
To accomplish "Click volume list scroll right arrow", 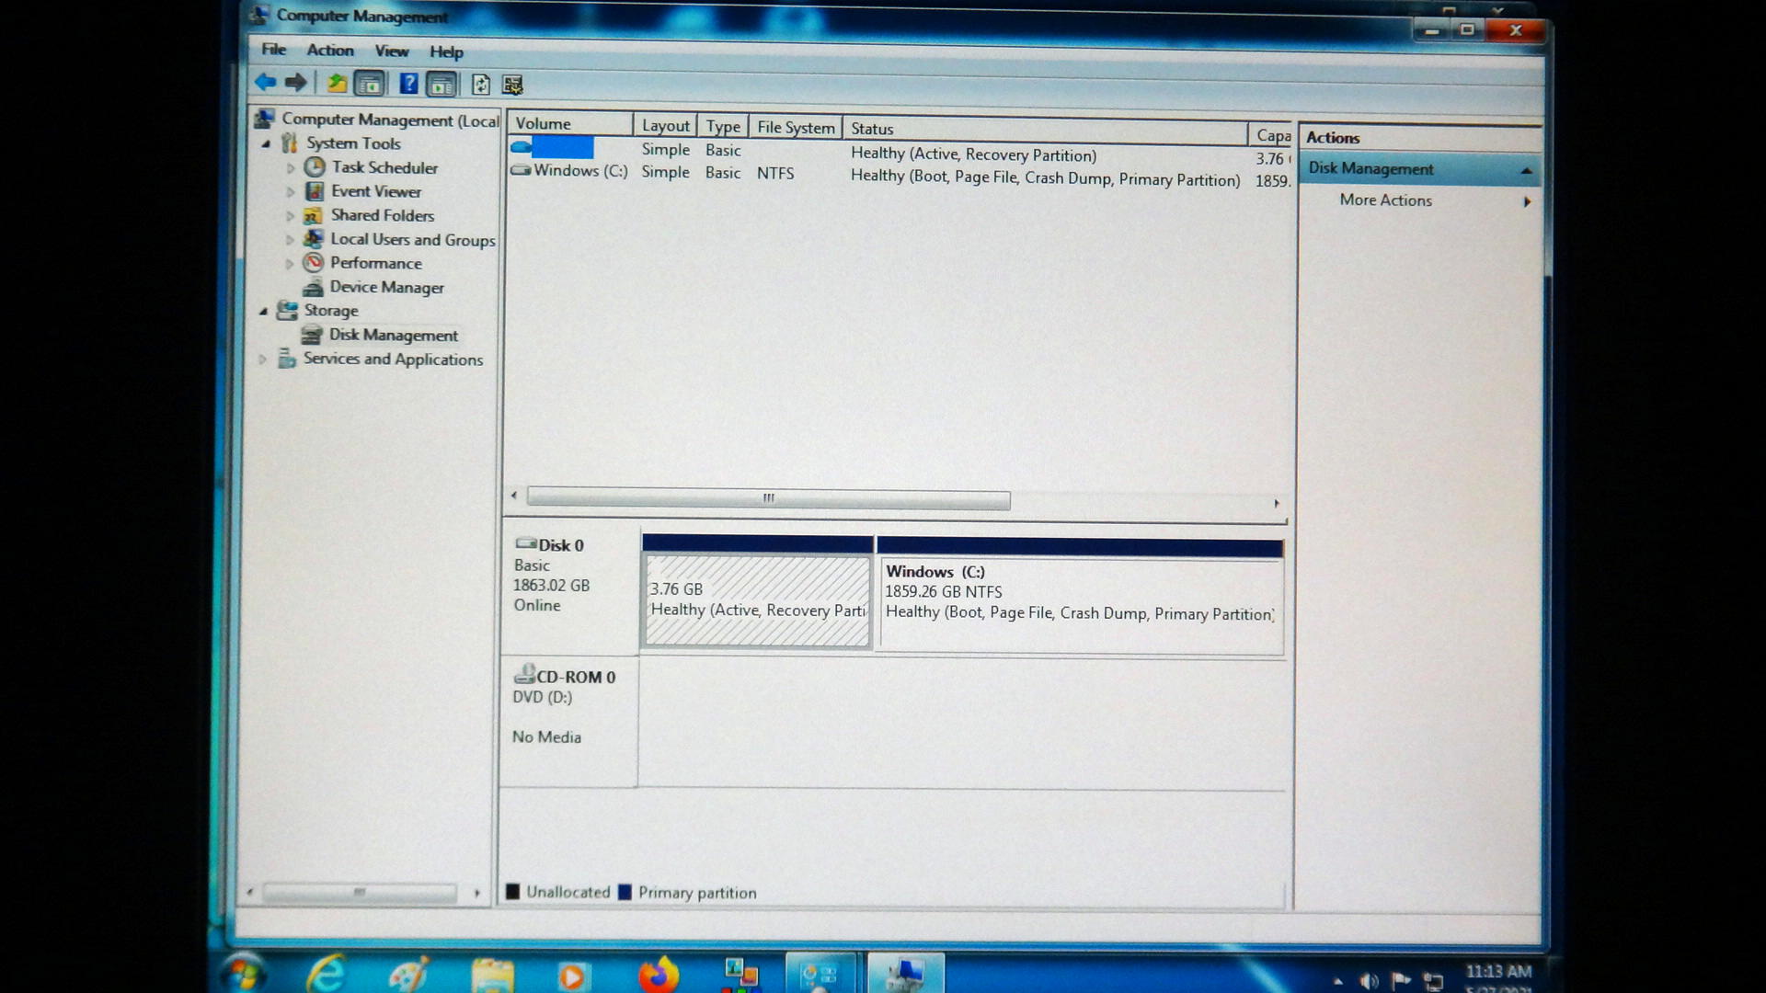I will pos(1276,503).
